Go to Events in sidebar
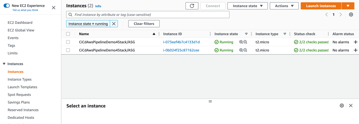 click(x=13, y=38)
